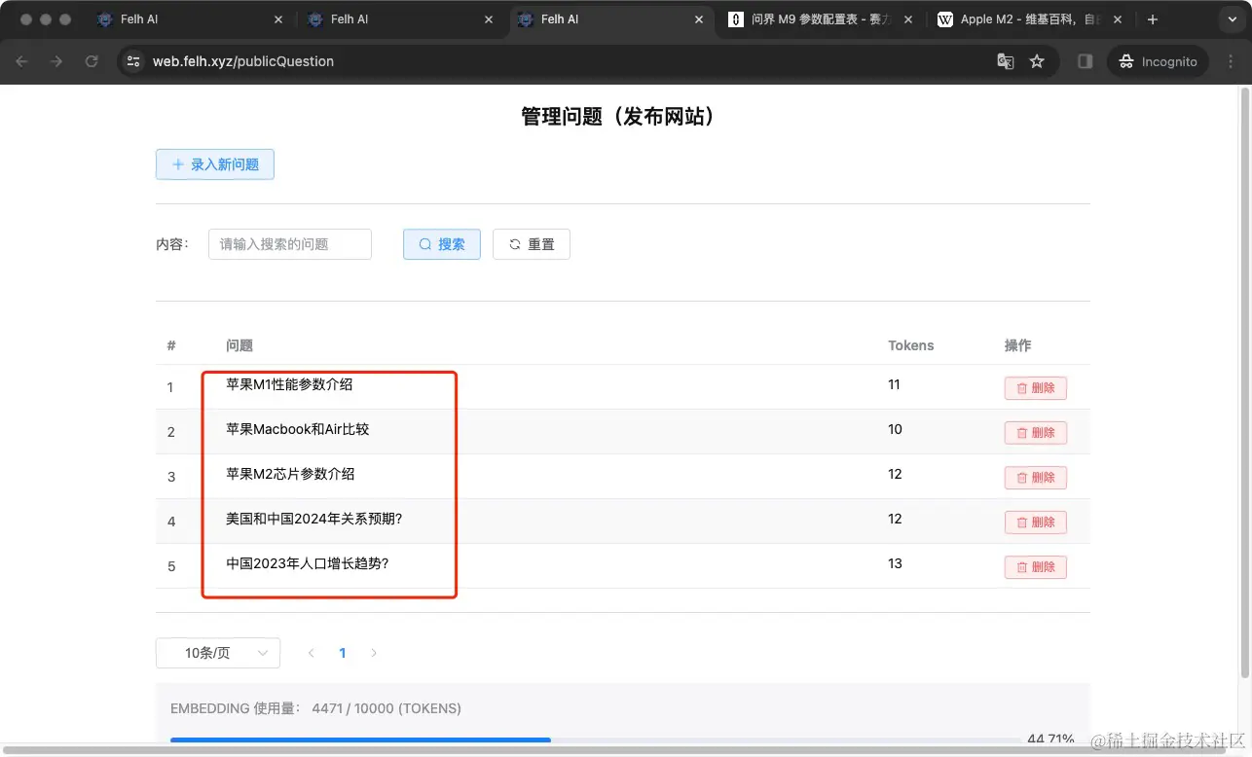The width and height of the screenshot is (1252, 757).
Task: Open the 10条/页 page size dropdown
Action: coord(218,653)
